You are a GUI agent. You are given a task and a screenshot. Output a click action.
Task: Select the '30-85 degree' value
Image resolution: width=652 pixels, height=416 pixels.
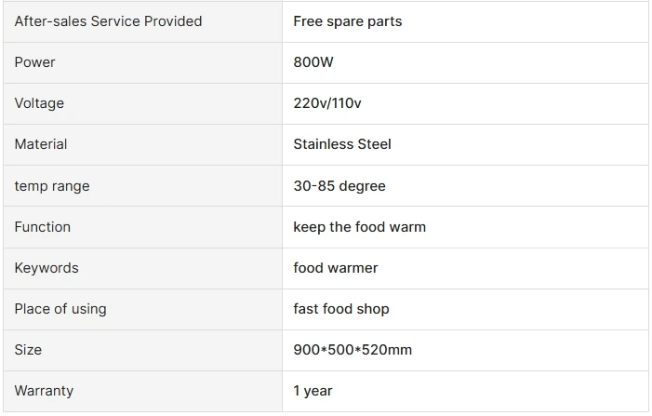pyautogui.click(x=339, y=186)
